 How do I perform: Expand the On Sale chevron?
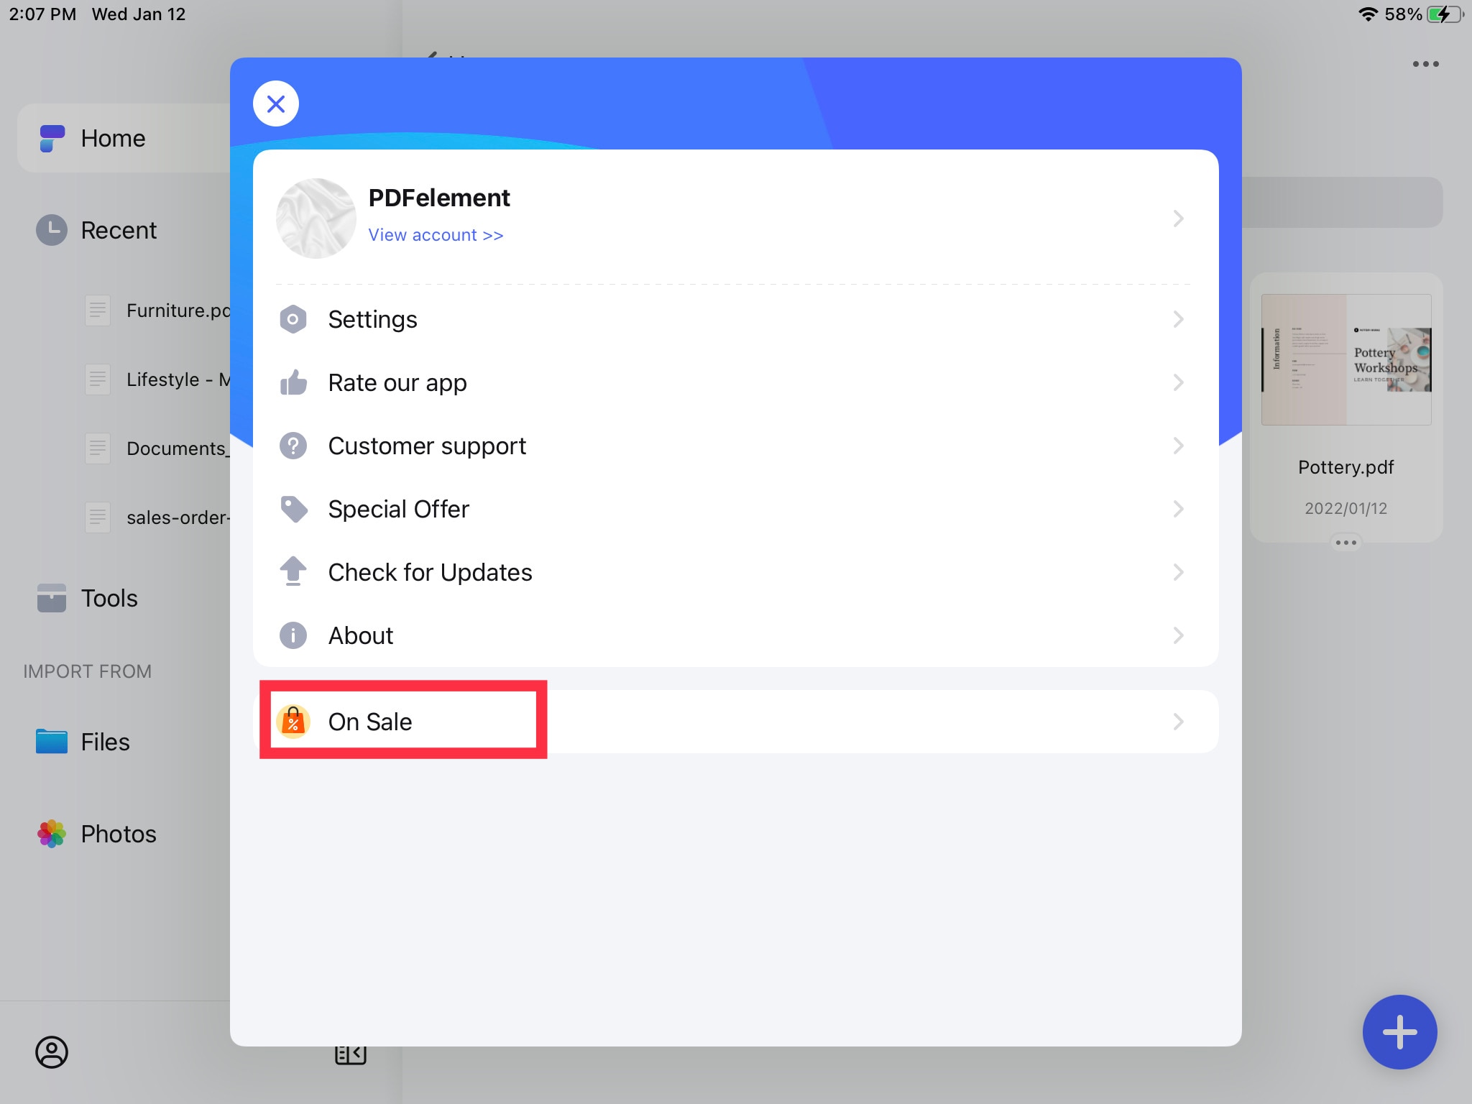[1179, 722]
